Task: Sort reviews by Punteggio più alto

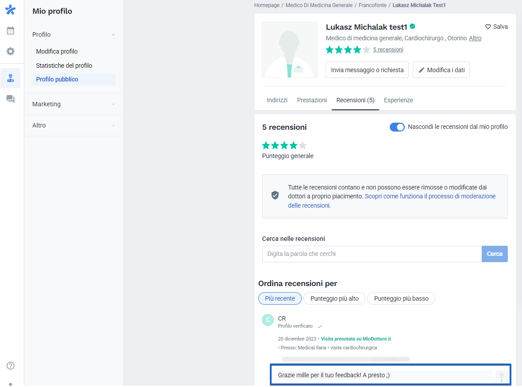Action: pyautogui.click(x=334, y=299)
